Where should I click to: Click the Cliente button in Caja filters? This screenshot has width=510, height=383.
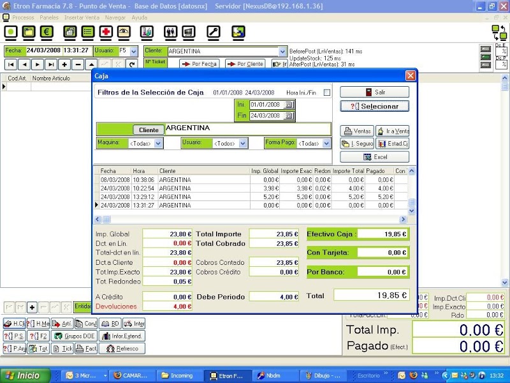(x=149, y=130)
